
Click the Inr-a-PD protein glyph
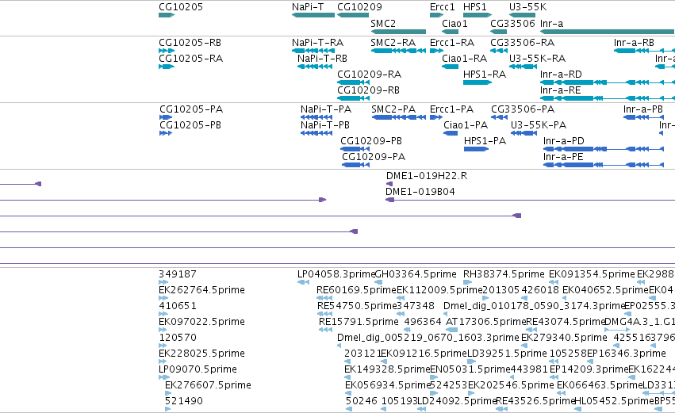coord(604,149)
